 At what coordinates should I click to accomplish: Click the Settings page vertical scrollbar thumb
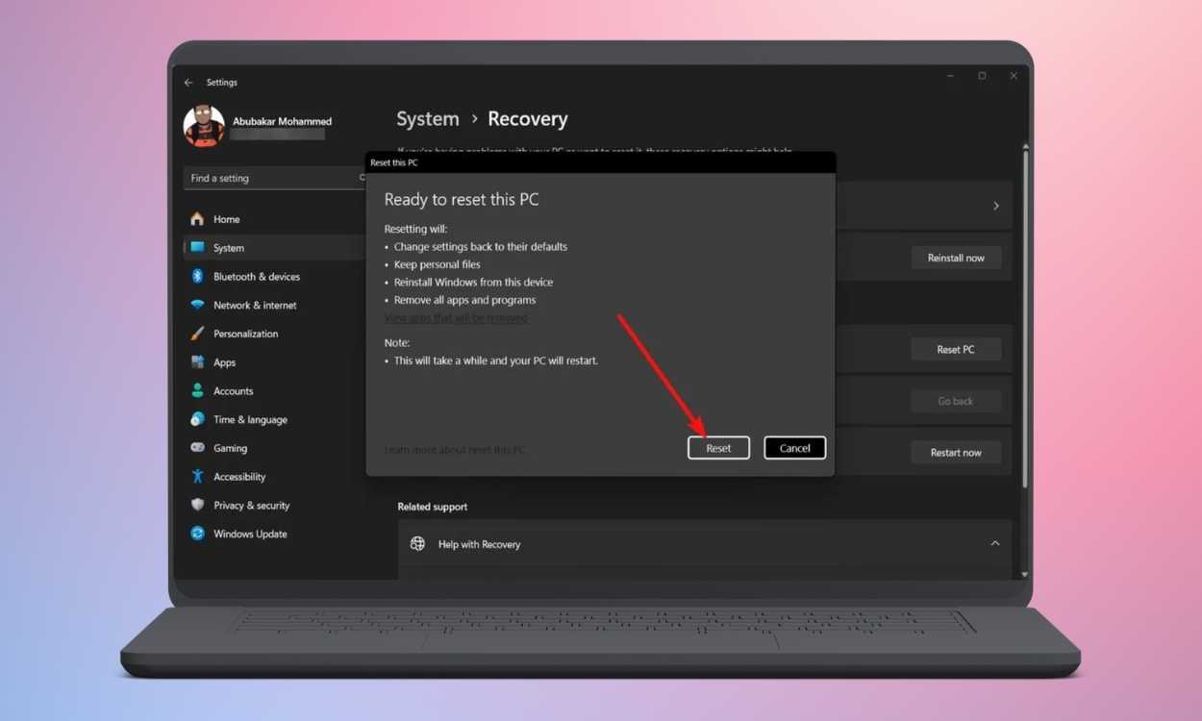(x=1025, y=320)
